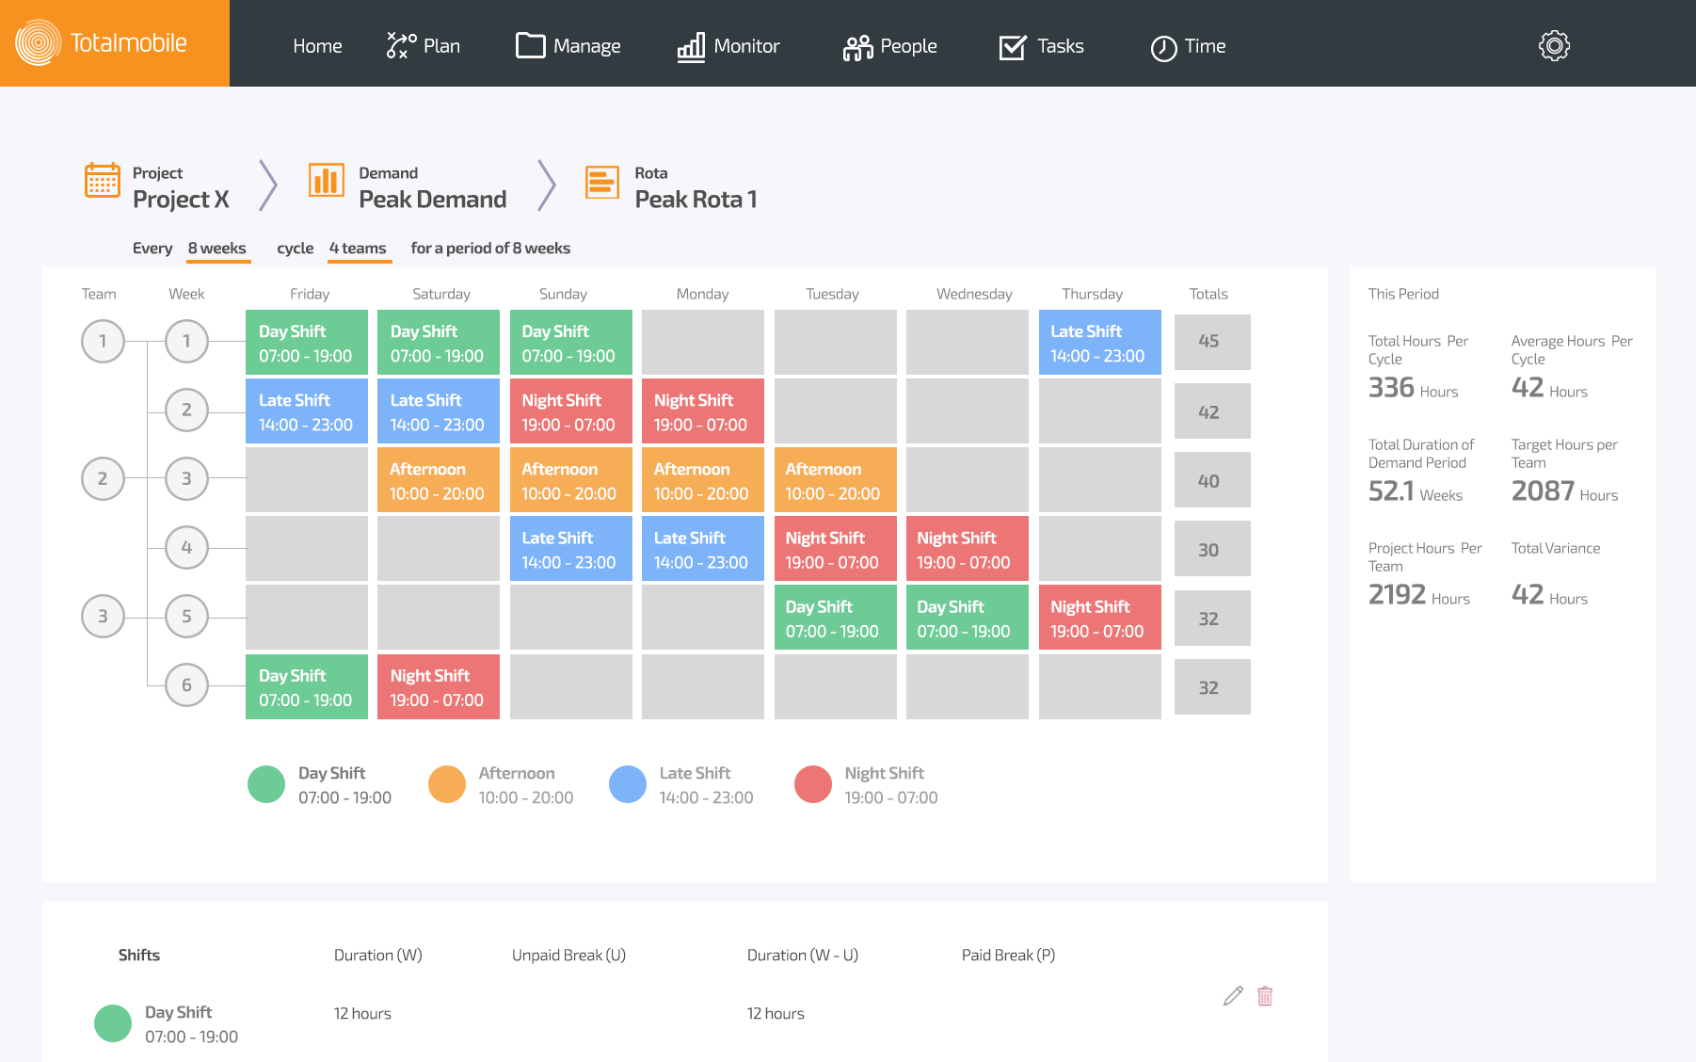Pick the red Night Shift legend swatch

pyautogui.click(x=813, y=784)
